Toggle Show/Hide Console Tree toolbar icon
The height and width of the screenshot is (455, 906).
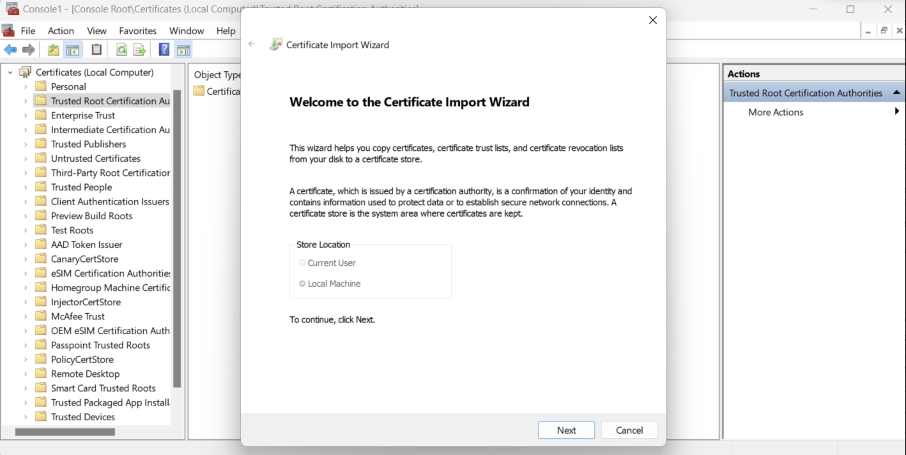tap(73, 50)
